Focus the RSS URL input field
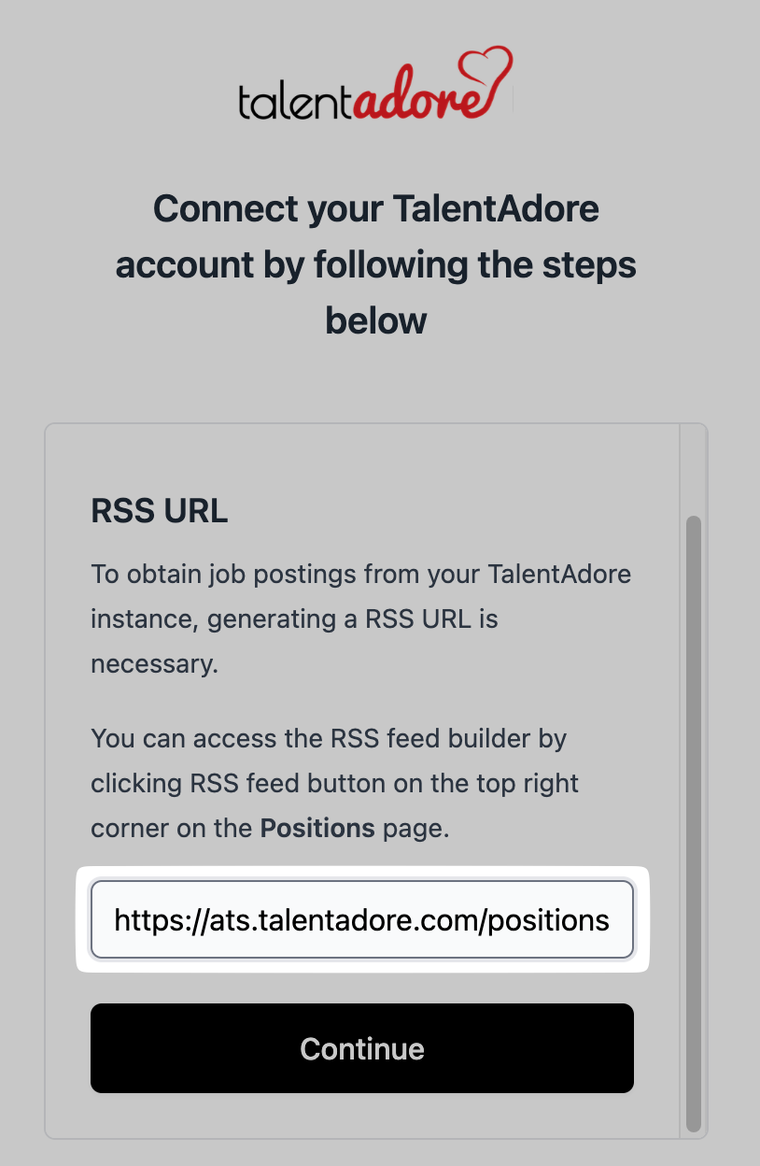The height and width of the screenshot is (1166, 760). coord(361,920)
